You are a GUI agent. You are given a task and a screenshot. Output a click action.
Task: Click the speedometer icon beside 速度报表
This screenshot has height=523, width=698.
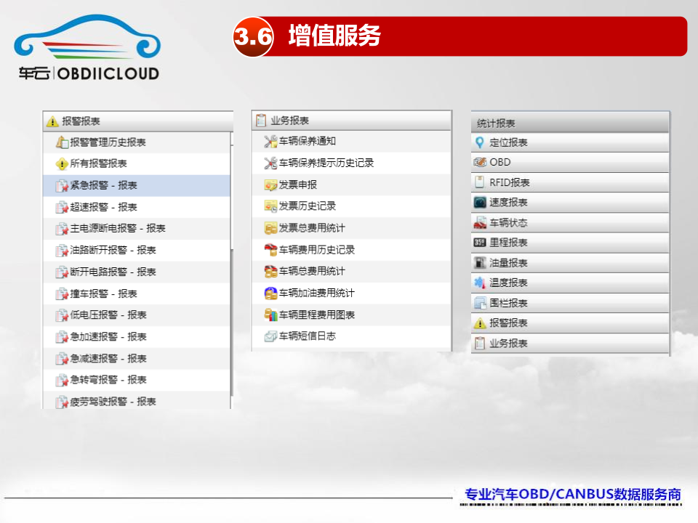[x=480, y=203]
